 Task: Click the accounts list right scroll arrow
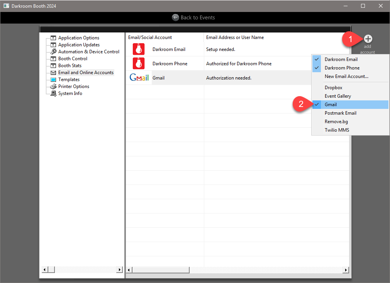pos(346,270)
